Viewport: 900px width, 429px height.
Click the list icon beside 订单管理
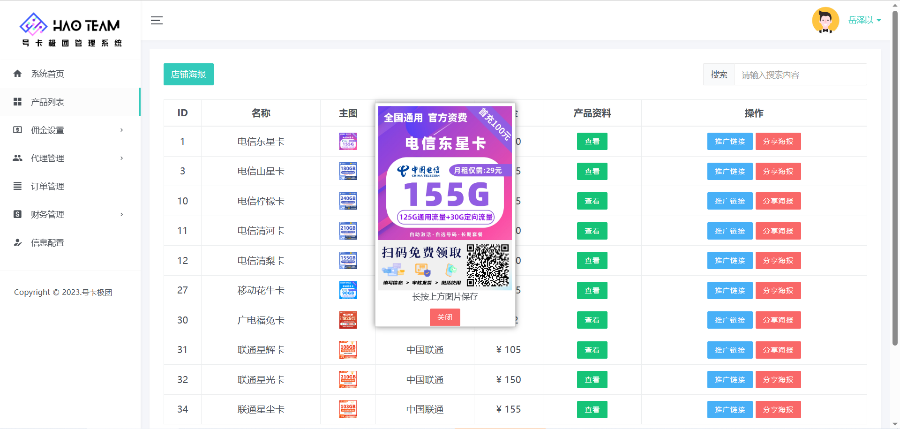click(17, 186)
